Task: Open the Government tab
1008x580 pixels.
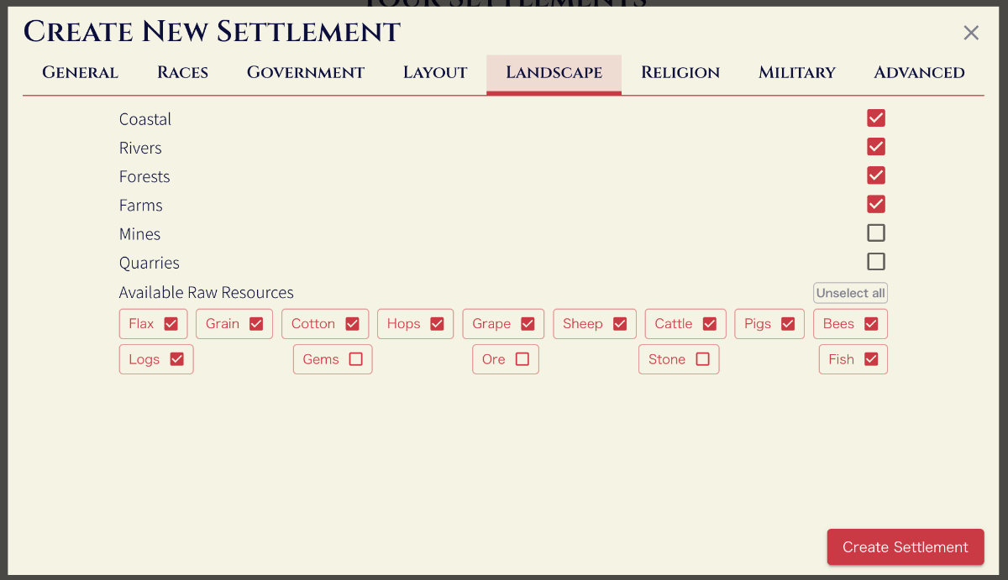Action: (305, 73)
